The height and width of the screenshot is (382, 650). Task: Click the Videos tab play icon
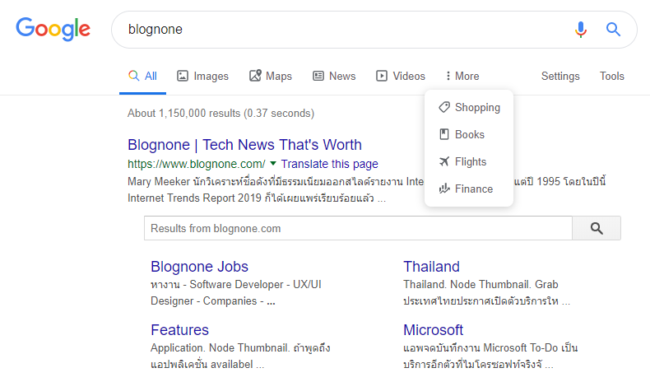(x=382, y=76)
